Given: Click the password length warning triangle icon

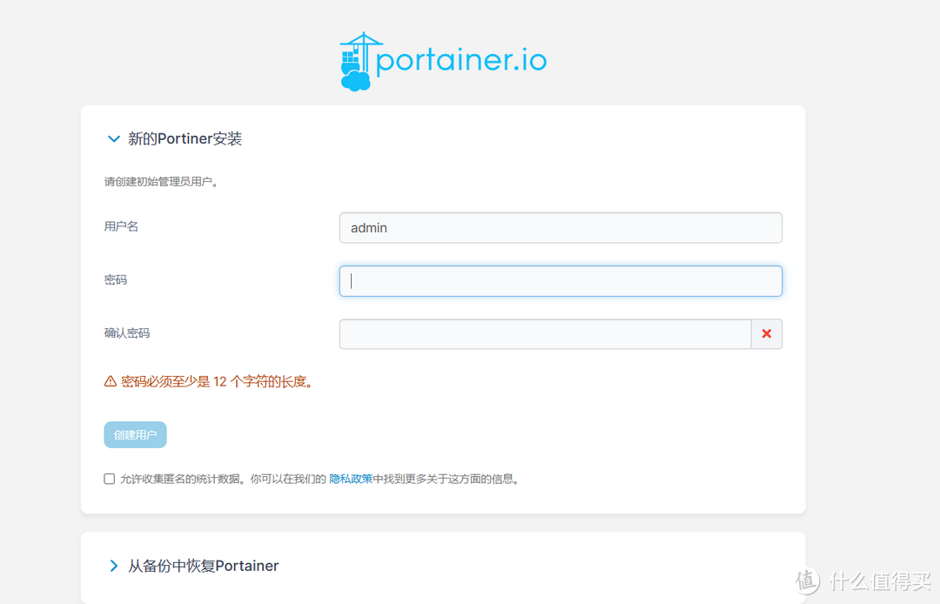Looking at the screenshot, I should pos(111,381).
